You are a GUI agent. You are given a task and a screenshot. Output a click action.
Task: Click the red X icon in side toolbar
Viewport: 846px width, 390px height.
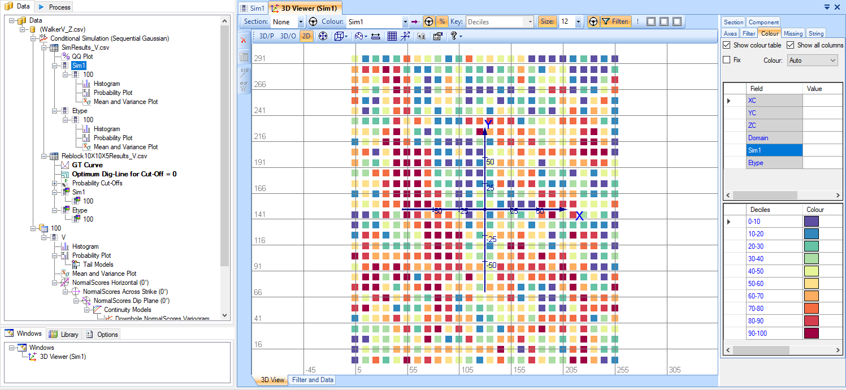(x=244, y=40)
